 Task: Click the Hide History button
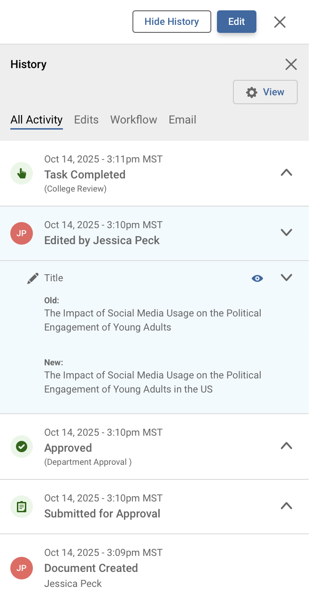click(x=171, y=22)
